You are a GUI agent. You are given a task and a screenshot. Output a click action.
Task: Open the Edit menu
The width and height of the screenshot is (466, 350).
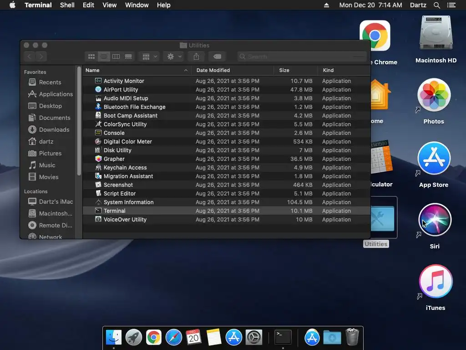click(88, 5)
